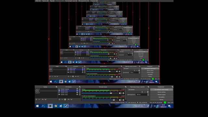Click Начать запись button
Image resolution: width=208 pixels, height=117 pixels.
162,92
